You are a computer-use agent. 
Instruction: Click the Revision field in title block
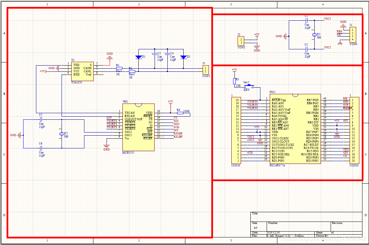point(347,226)
